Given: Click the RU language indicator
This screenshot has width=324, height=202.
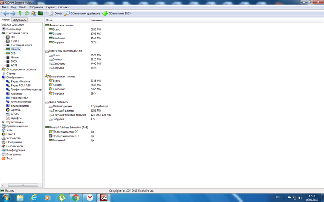Looking at the screenshot, I should click(278, 197).
